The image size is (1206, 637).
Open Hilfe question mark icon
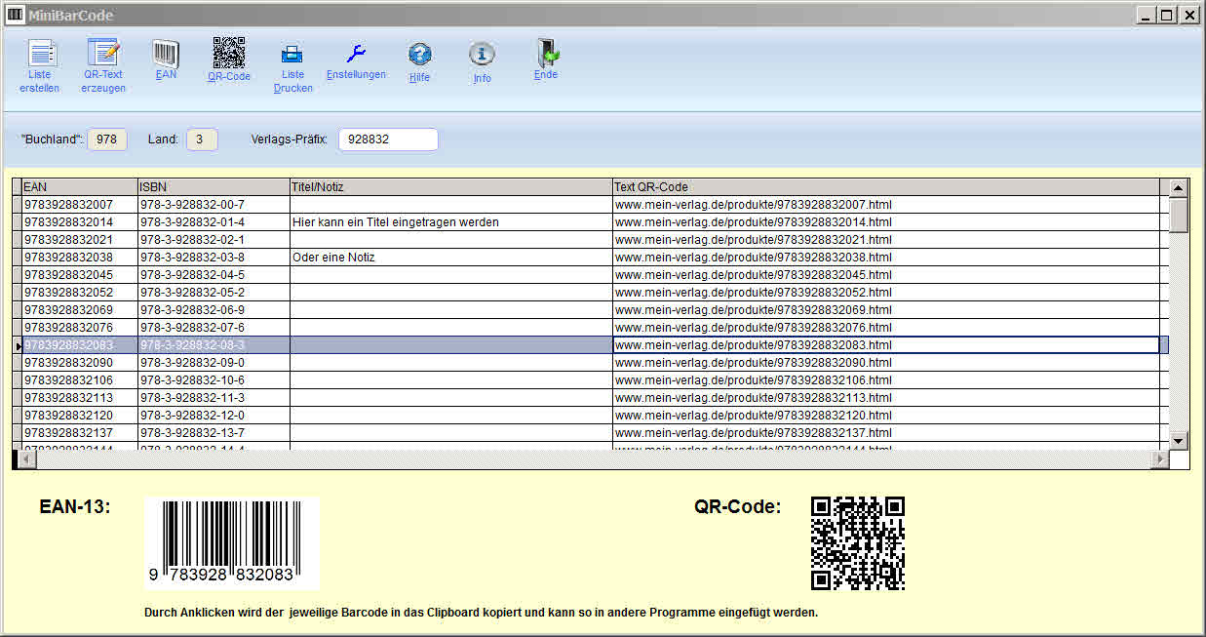click(x=419, y=55)
